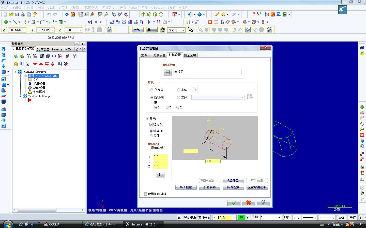Click the Backplot selected operations wave icon
The height and width of the screenshot is (228, 366).
pyautogui.click(x=42, y=56)
